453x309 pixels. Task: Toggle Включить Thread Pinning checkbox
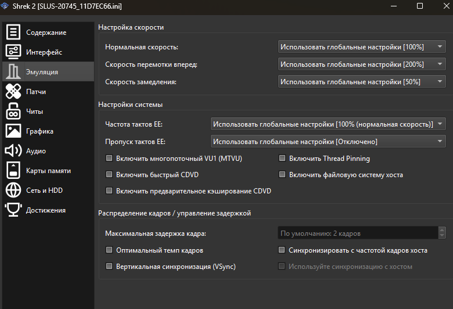pyautogui.click(x=282, y=158)
